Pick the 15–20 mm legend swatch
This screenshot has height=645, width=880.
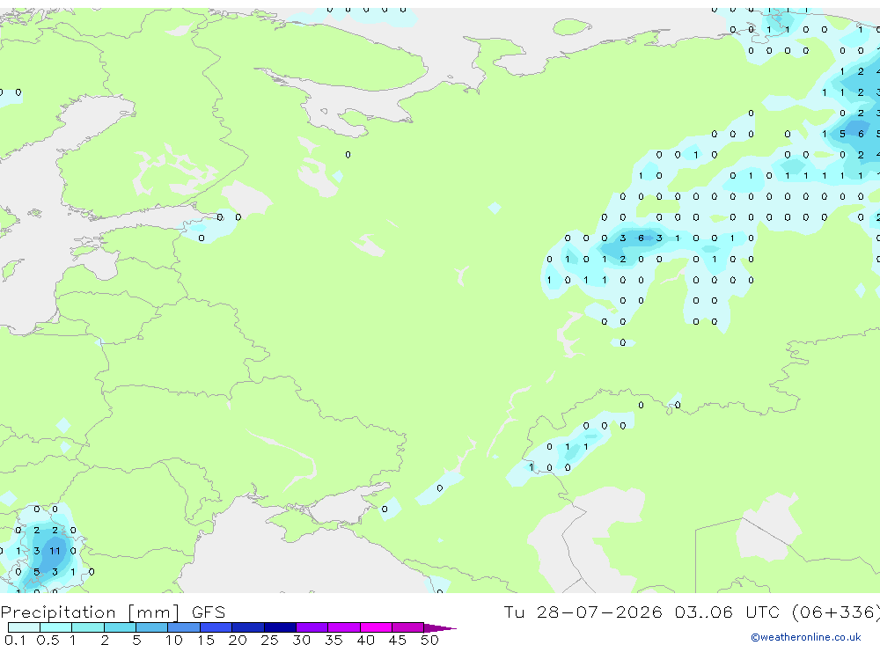(x=216, y=627)
